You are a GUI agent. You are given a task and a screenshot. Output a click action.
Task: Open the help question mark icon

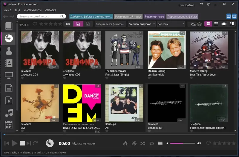[x=209, y=4]
